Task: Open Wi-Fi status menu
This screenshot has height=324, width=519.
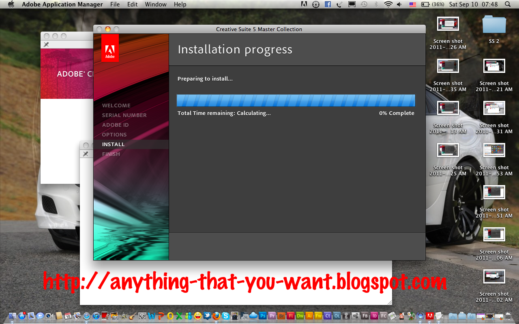Action: pyautogui.click(x=388, y=4)
